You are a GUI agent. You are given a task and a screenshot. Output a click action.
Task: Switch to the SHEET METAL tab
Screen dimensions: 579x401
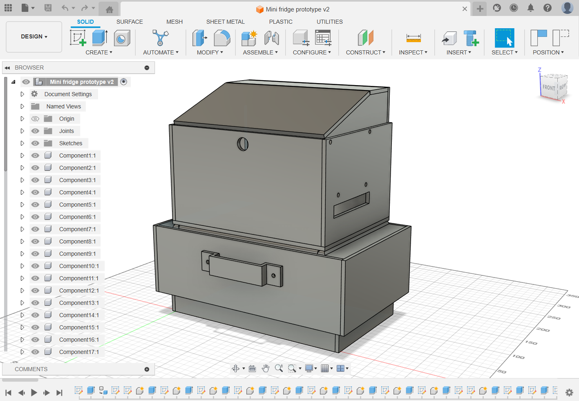click(x=226, y=22)
